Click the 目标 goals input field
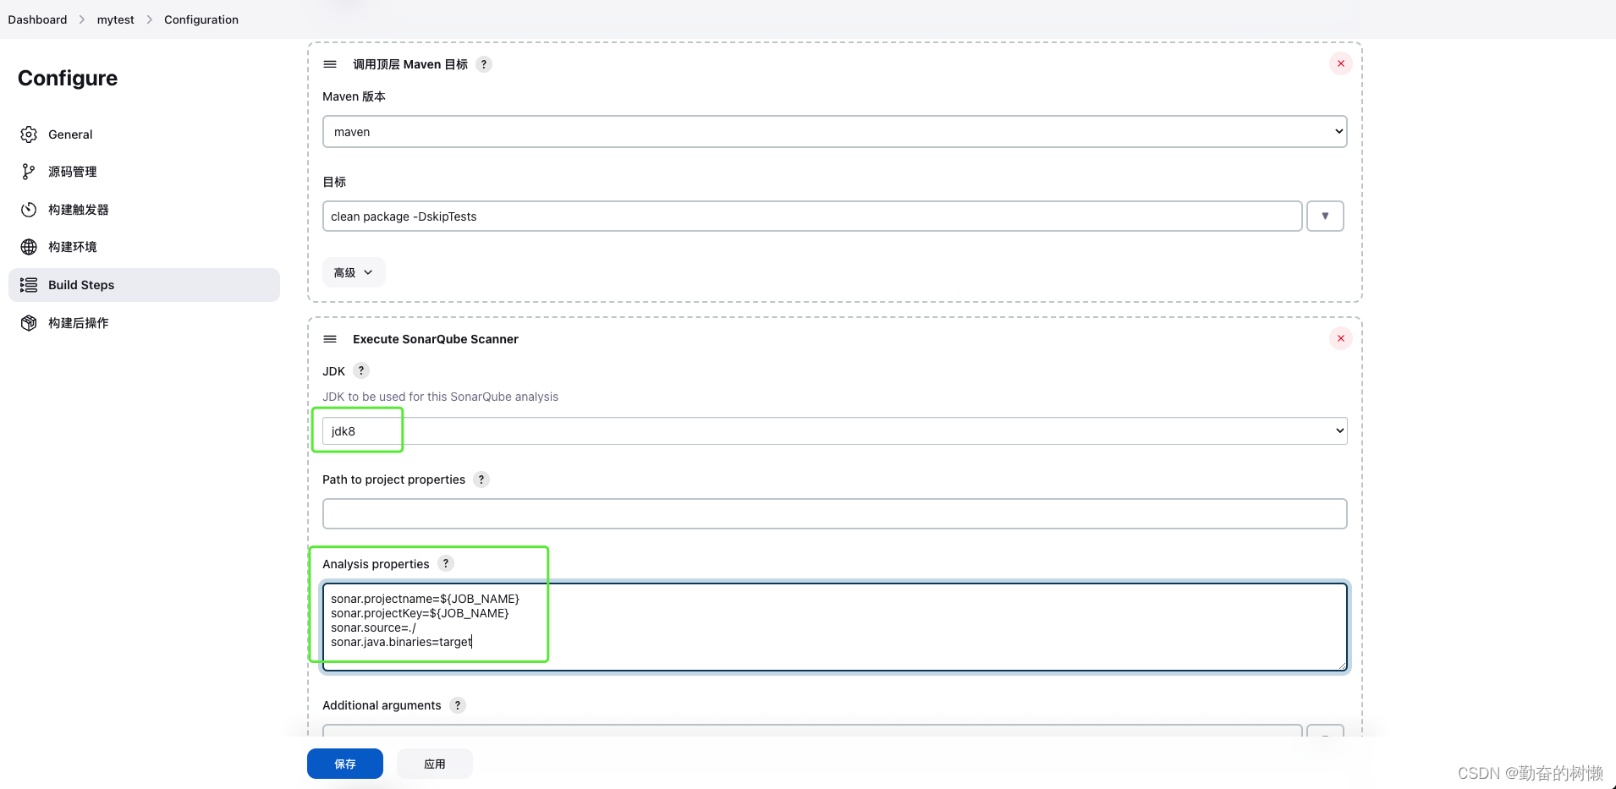Image resolution: width=1616 pixels, height=789 pixels. tap(812, 216)
